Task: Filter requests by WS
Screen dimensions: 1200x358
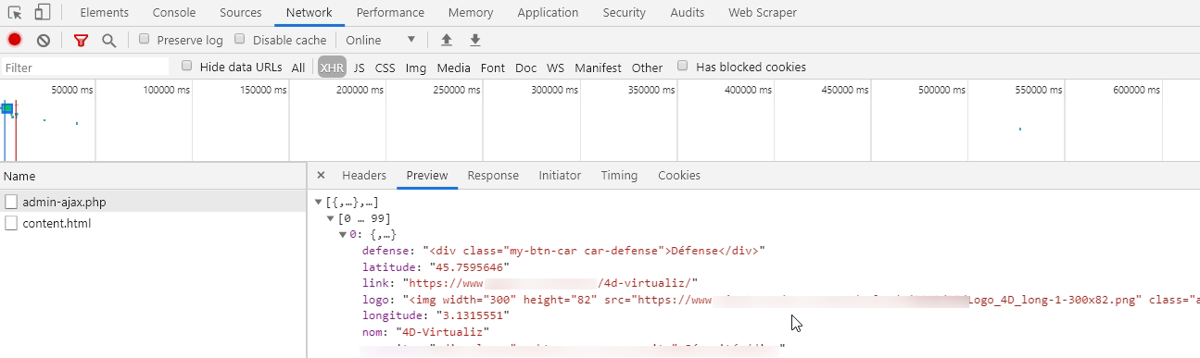Action: pyautogui.click(x=555, y=68)
